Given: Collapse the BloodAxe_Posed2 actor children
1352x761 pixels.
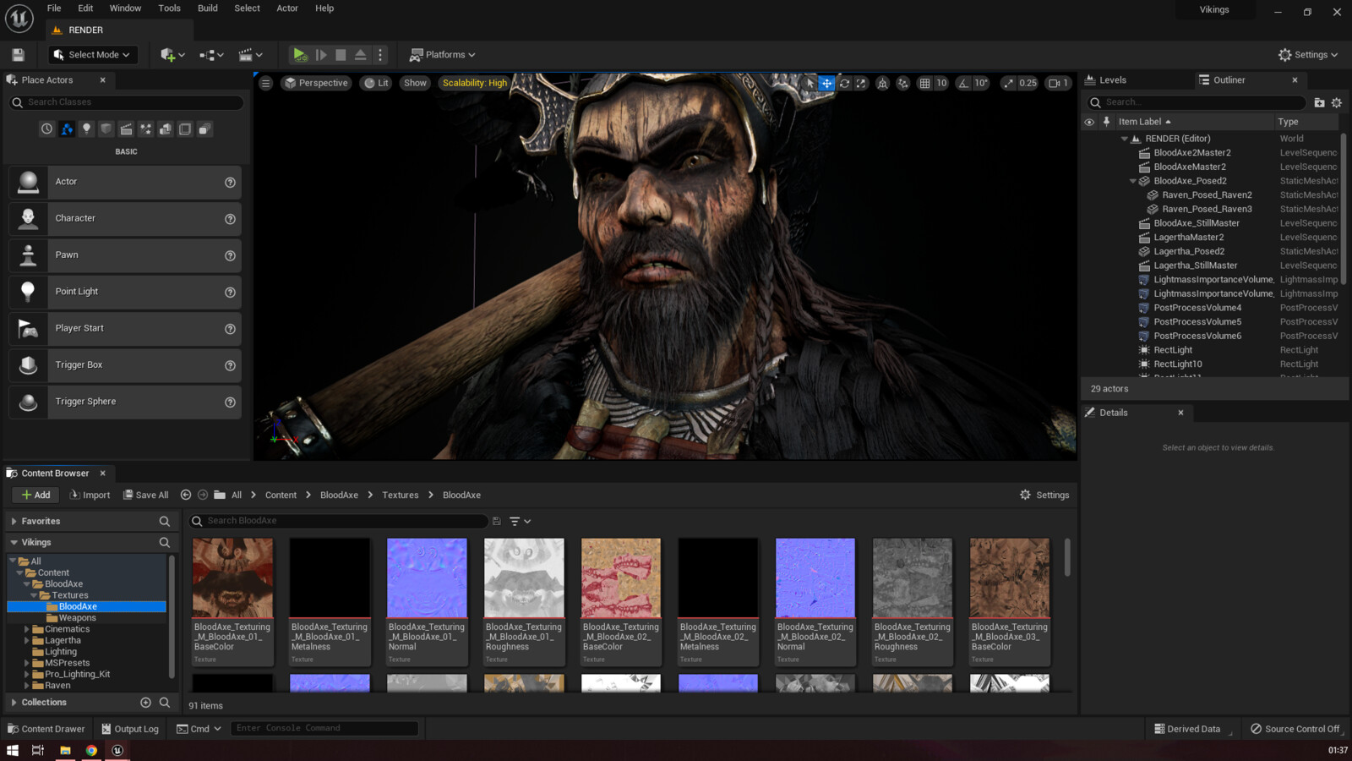Looking at the screenshot, I should (x=1133, y=181).
